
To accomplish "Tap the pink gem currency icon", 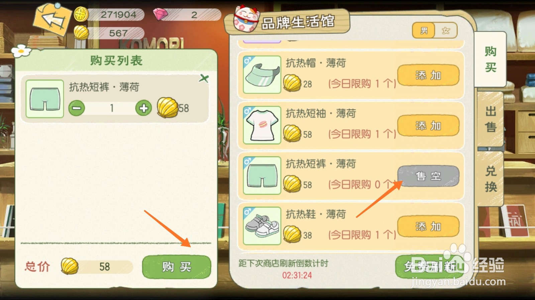I will pos(160,14).
